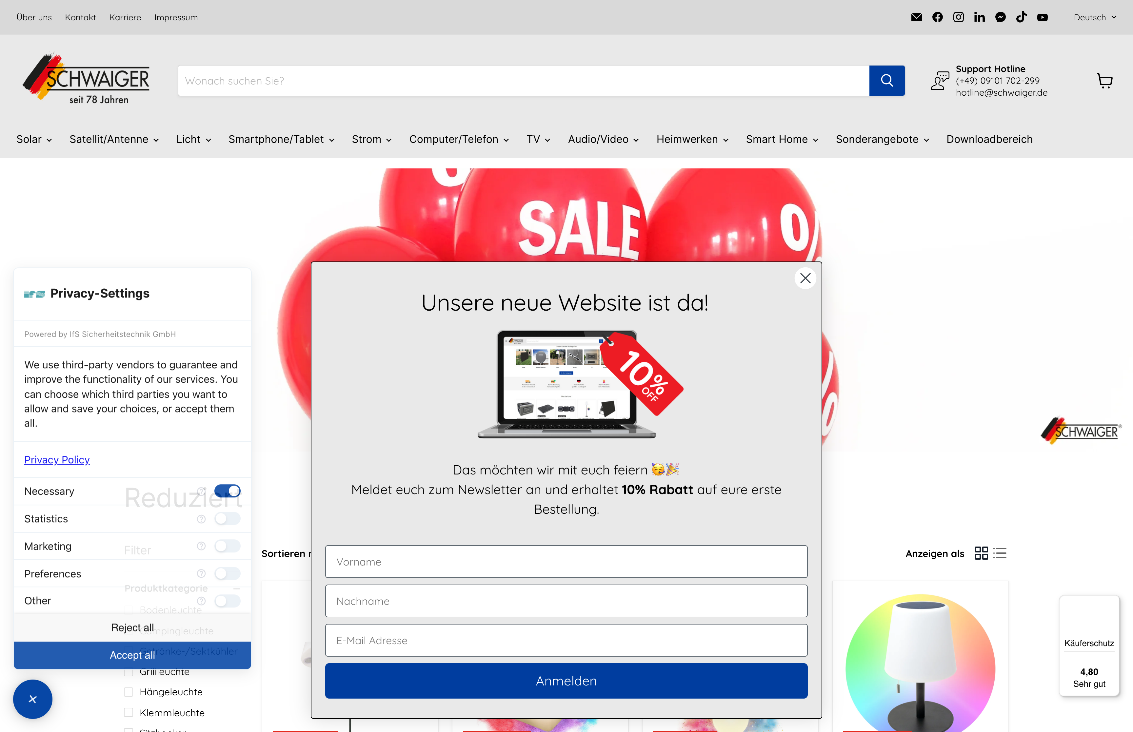Open the Messenger contact icon
The height and width of the screenshot is (732, 1133).
click(1000, 17)
